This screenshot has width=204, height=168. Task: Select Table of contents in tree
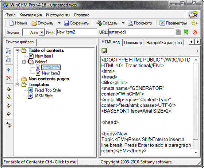(x=46, y=50)
